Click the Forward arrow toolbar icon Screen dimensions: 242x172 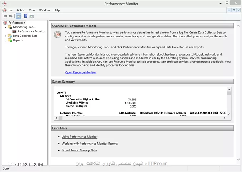tap(11, 16)
